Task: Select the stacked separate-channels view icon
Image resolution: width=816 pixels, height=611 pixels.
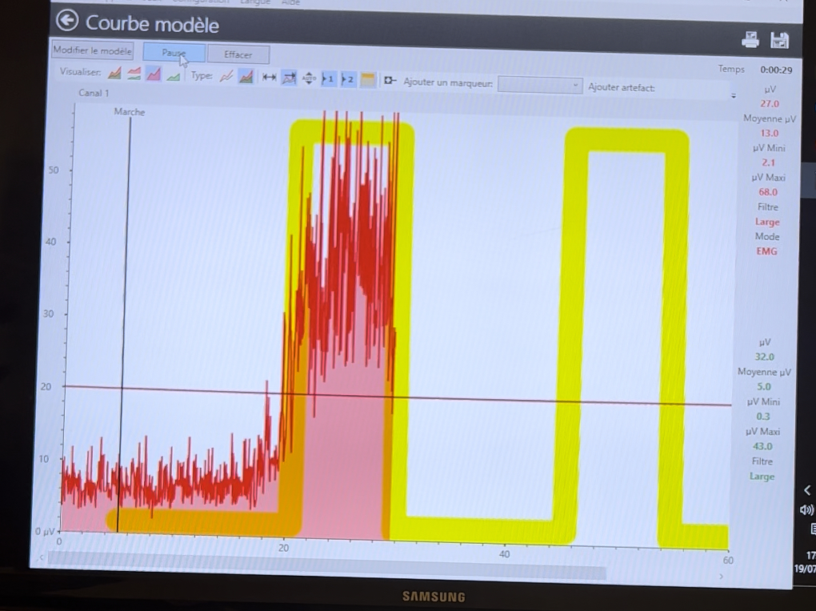Action: [134, 74]
